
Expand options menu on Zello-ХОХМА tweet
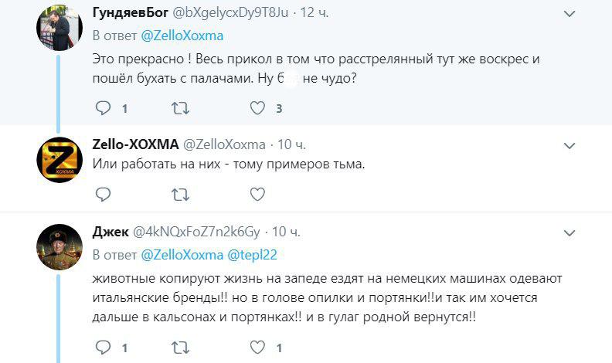(569, 145)
